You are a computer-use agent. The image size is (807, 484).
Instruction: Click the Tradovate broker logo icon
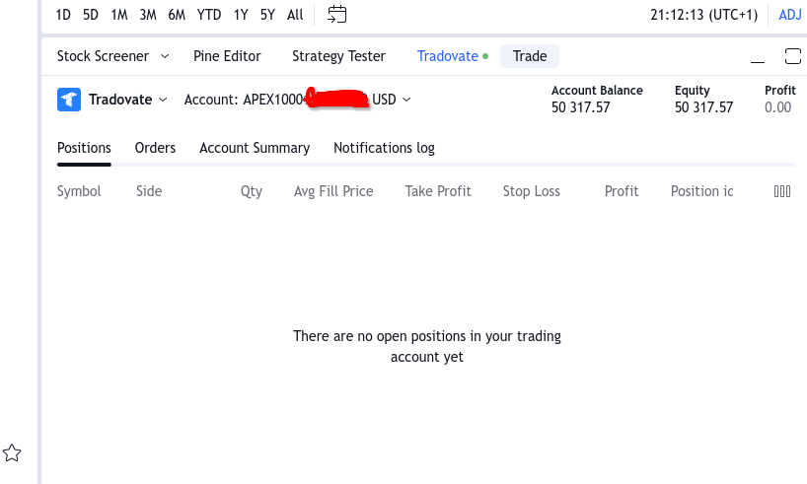[68, 100]
